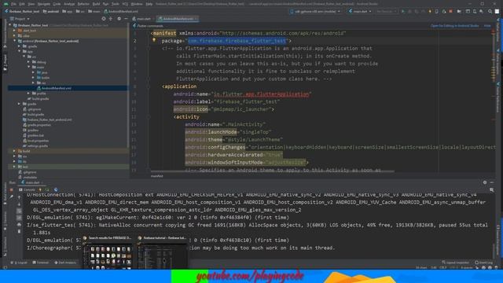Open the Logcat tool window button
Screen dimensions: 503x283
pos(19,263)
